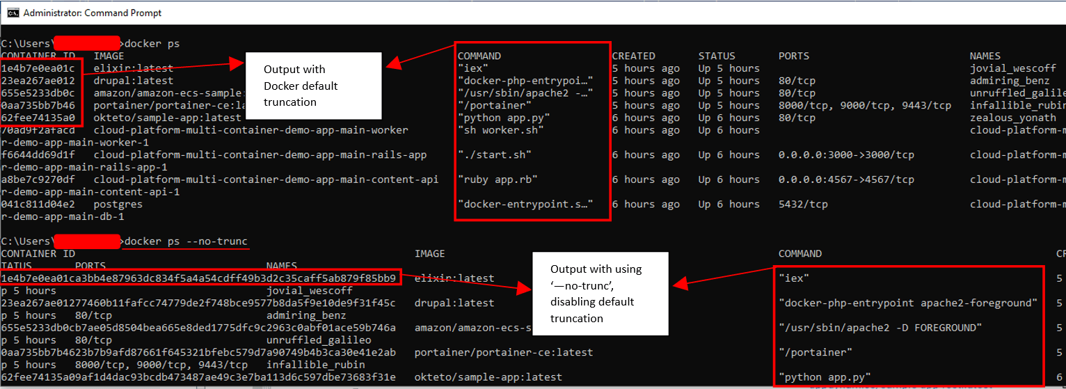Select short container ID 1e4b7e0ea01c
The height and width of the screenshot is (389, 1066).
coord(38,68)
